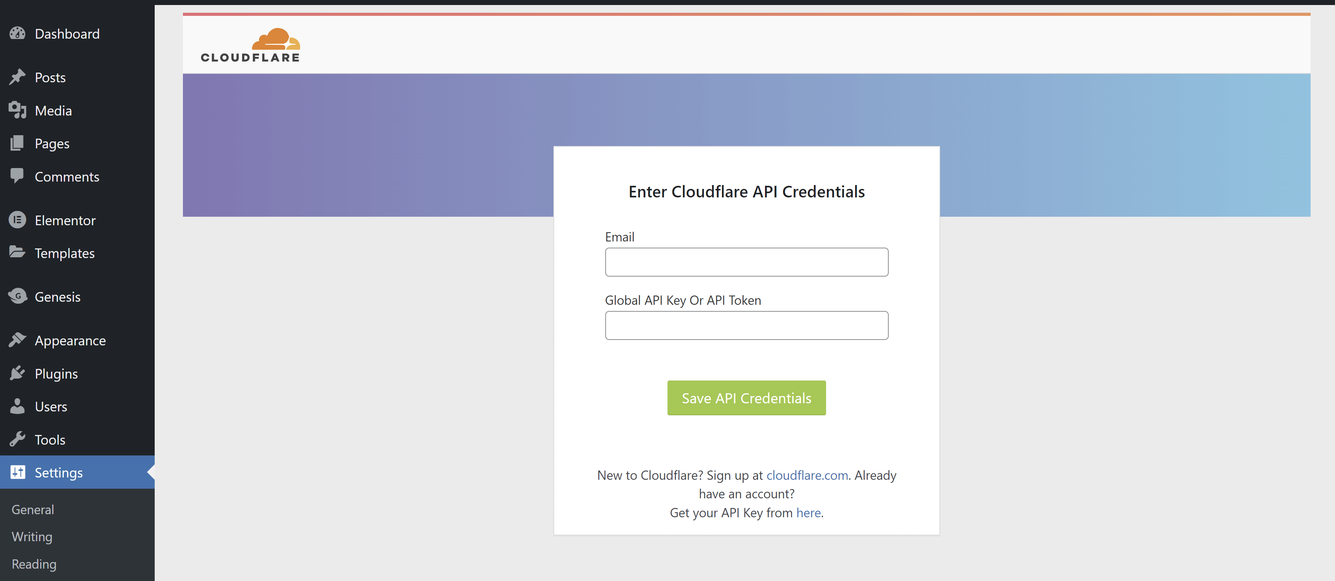This screenshot has width=1335, height=581.
Task: Select the Writing settings item
Action: (x=31, y=537)
